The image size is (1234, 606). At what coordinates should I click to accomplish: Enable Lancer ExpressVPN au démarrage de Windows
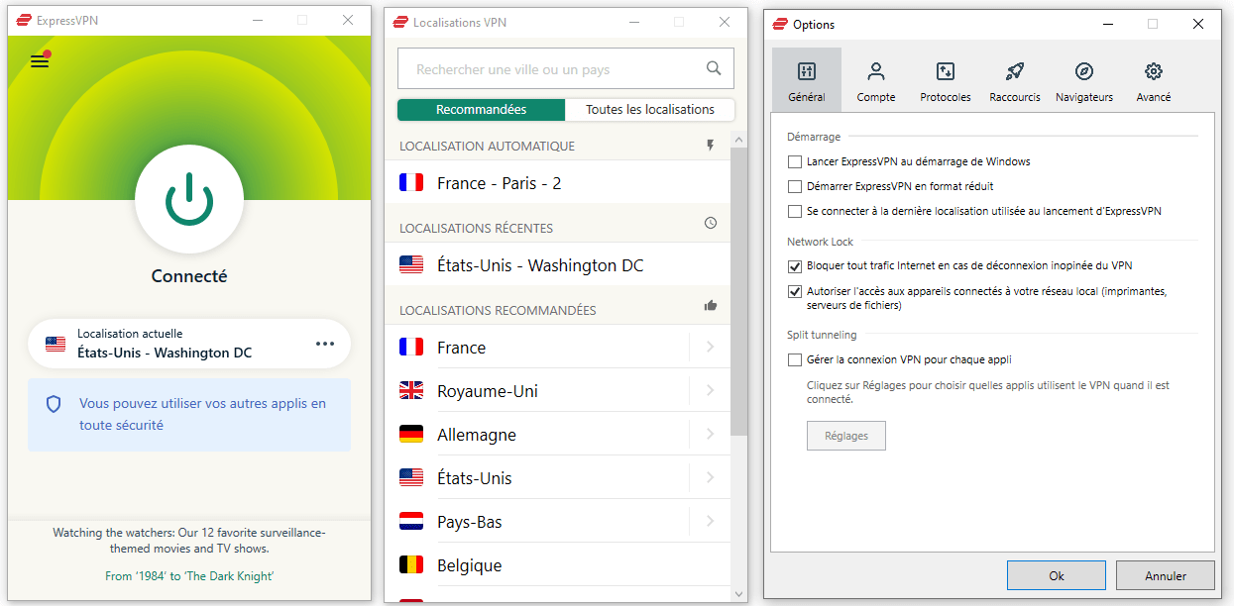pos(794,161)
